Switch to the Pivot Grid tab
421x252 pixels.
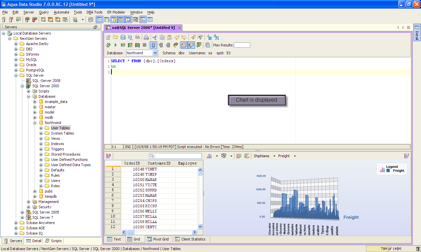coord(158,239)
